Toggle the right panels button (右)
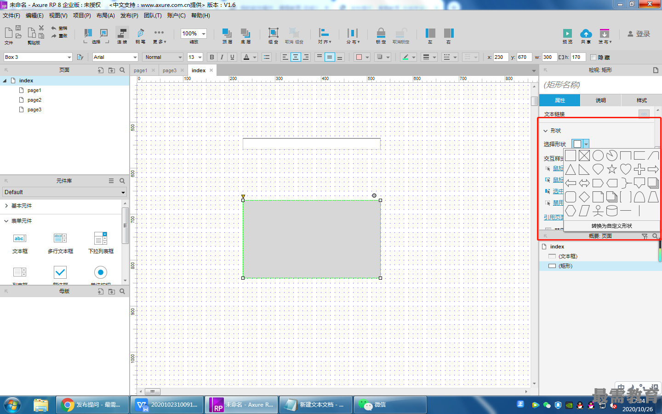This screenshot has height=414, width=662. [449, 36]
